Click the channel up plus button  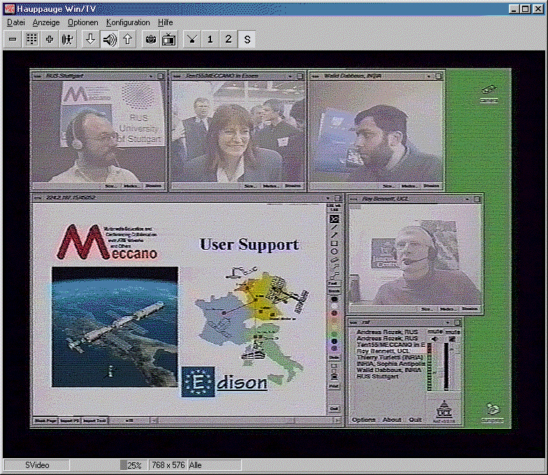point(49,39)
